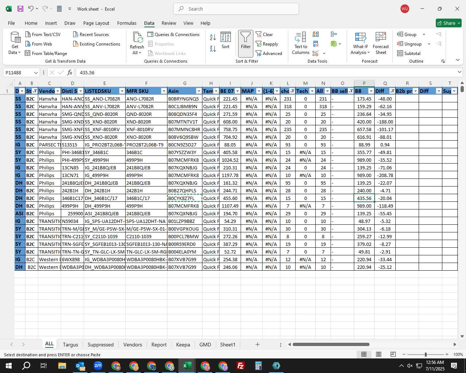Open Text to Columns

[301, 43]
